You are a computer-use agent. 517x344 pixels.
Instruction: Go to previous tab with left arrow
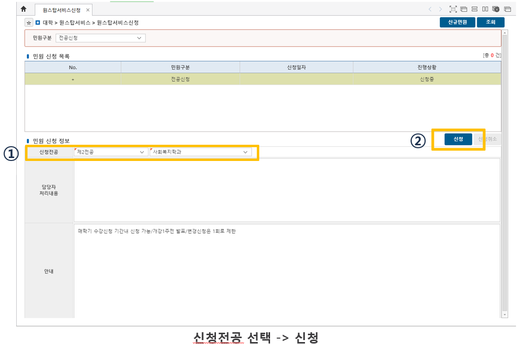[x=430, y=9]
